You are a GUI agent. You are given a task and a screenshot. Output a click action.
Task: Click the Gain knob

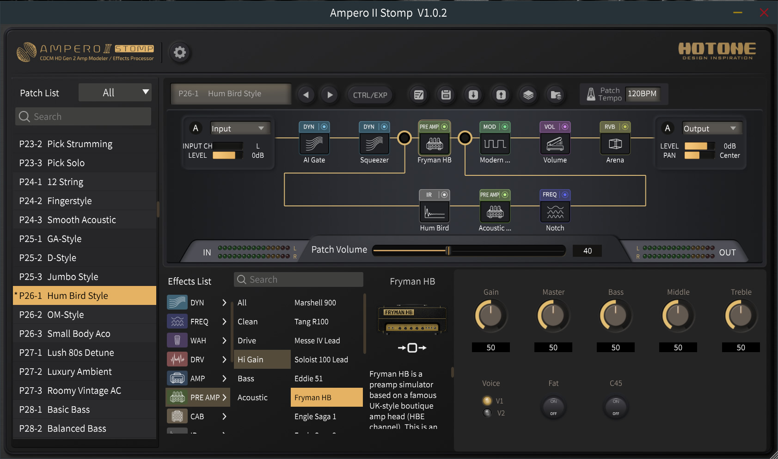pos(491,316)
